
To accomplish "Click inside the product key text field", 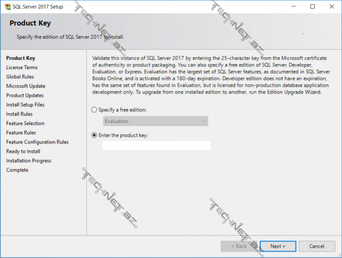I will pos(157,145).
